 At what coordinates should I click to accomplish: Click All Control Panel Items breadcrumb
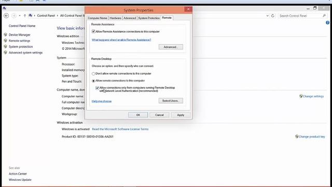(x=72, y=16)
